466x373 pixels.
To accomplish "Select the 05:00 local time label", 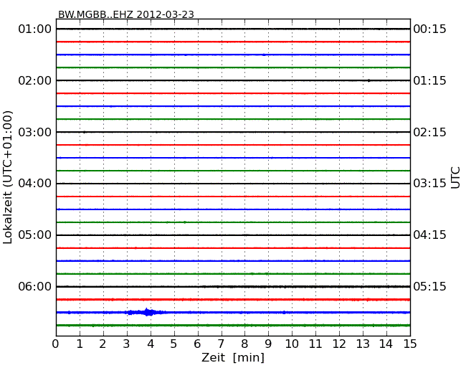I will tap(35, 235).
